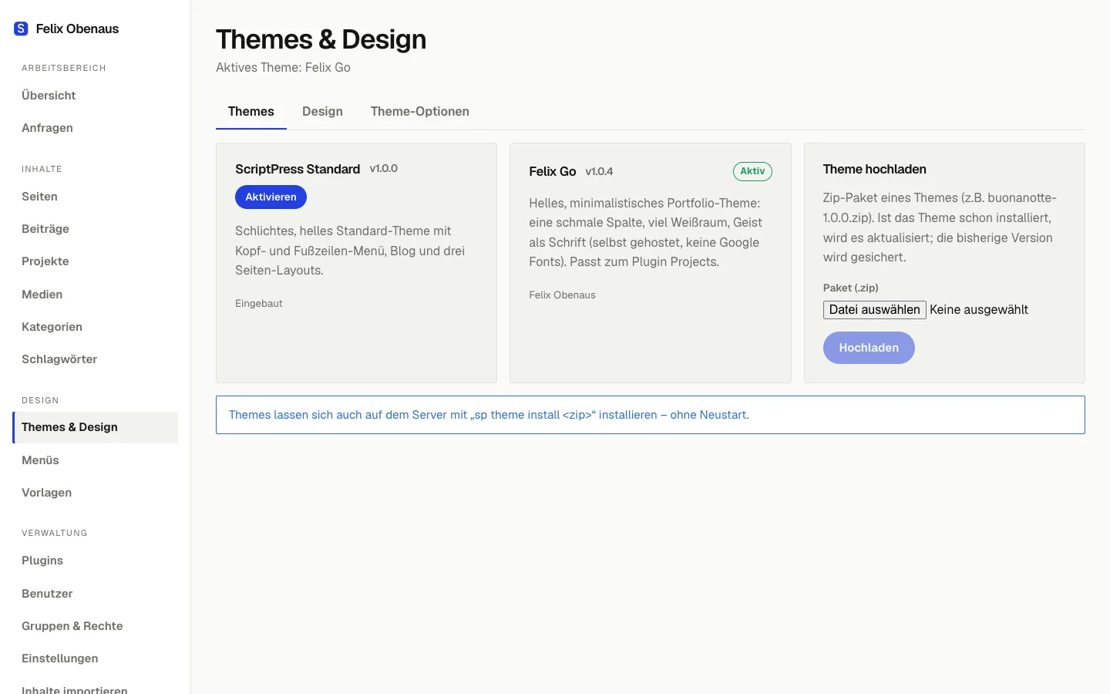Open Gruppen & Rechte
Screen dimensions: 1110x694
coord(95,626)
